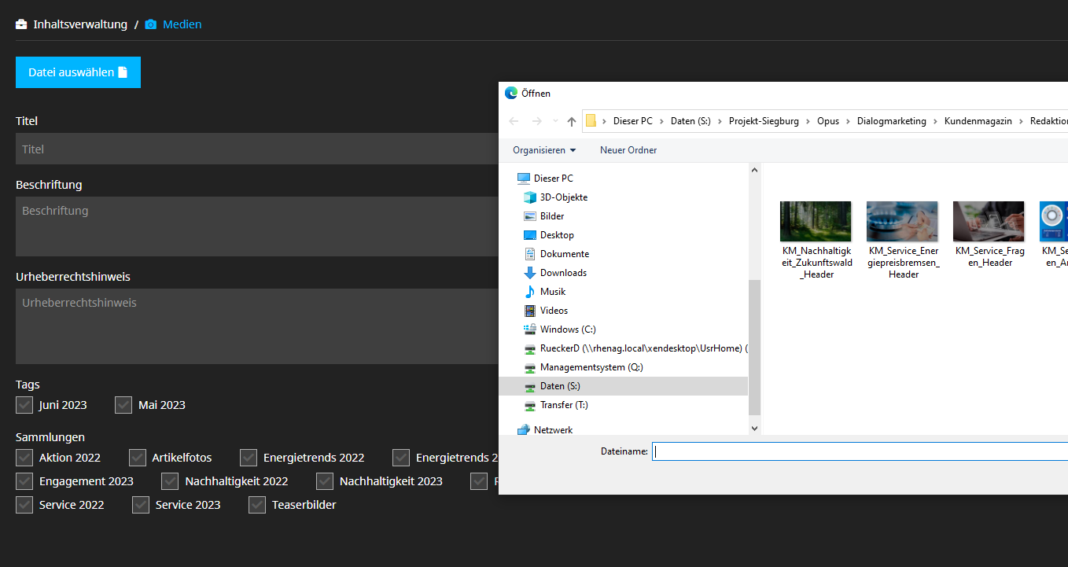
Task: Open the Organisieren dropdown menu
Action: (544, 150)
